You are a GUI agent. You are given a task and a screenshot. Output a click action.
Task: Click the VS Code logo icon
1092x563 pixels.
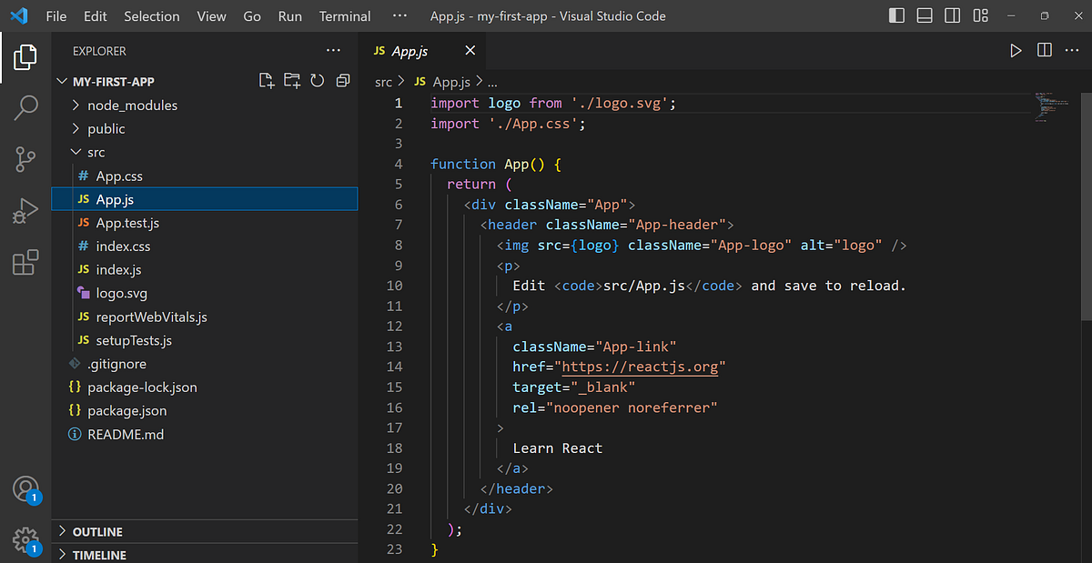[x=19, y=15]
